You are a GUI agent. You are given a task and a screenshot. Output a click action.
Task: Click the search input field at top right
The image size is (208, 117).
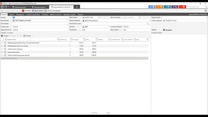point(195,7)
